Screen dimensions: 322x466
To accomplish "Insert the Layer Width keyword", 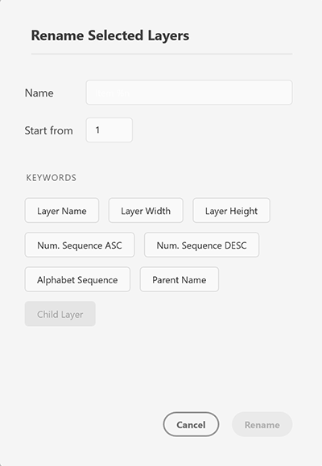I will coord(146,211).
